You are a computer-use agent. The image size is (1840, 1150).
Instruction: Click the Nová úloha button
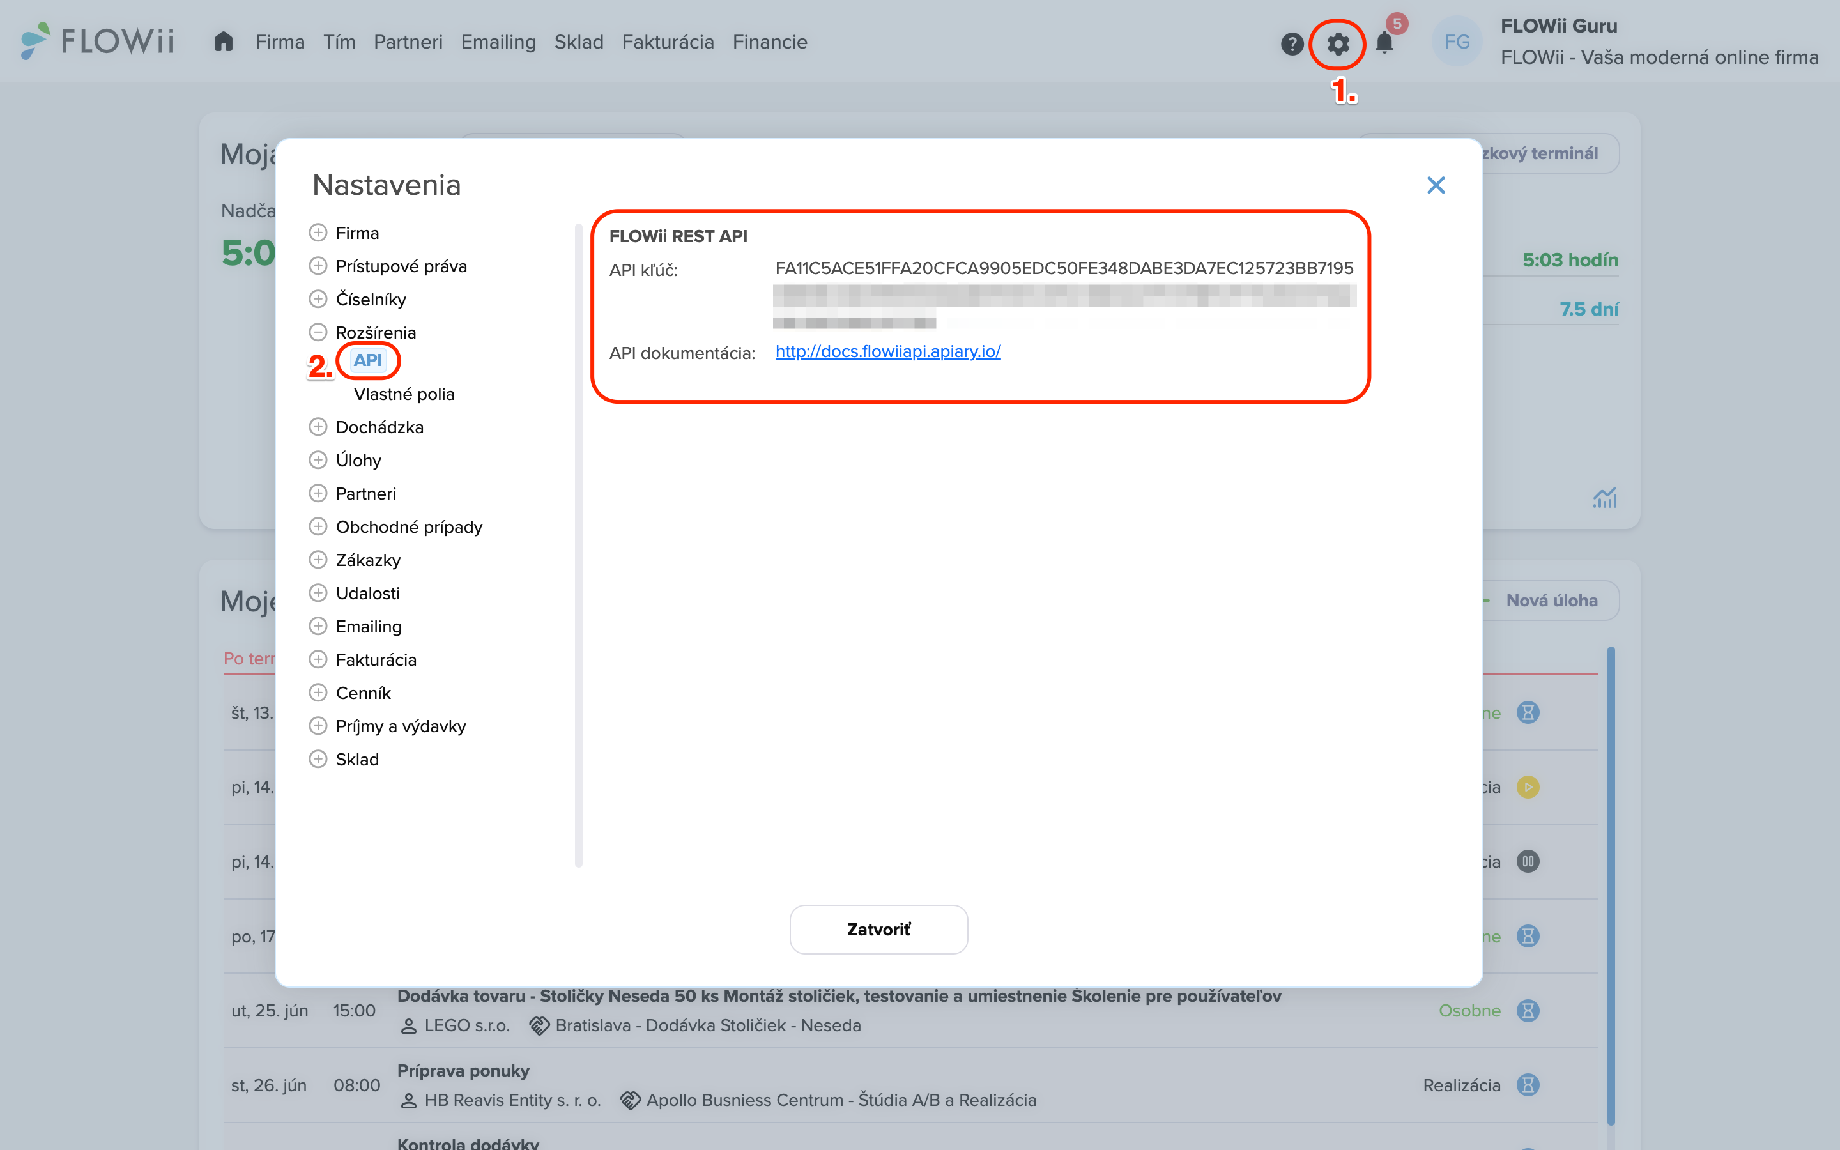(x=1551, y=600)
